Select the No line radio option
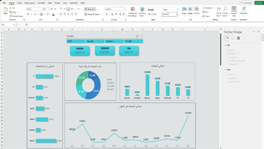The height and width of the screenshot is (149, 264). coord(228,74)
